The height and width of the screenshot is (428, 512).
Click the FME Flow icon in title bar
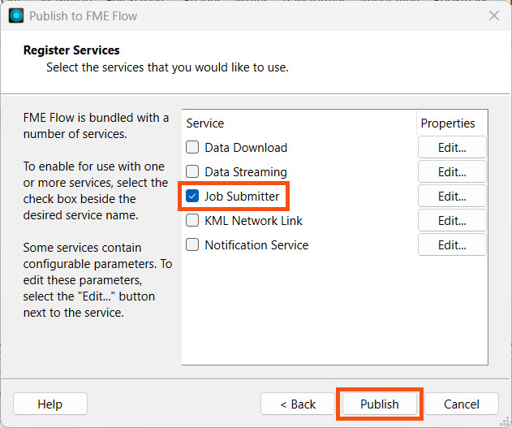(16, 15)
